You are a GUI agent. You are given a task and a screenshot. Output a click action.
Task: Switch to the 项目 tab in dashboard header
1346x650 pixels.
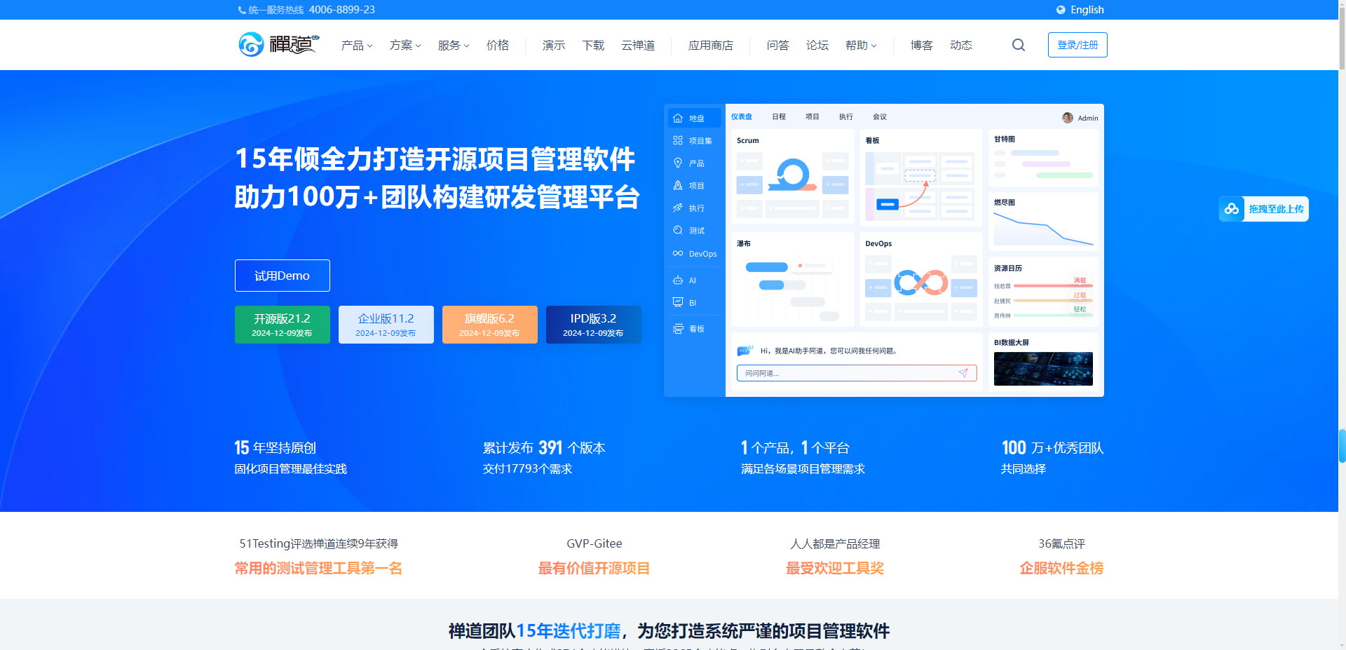coord(813,117)
